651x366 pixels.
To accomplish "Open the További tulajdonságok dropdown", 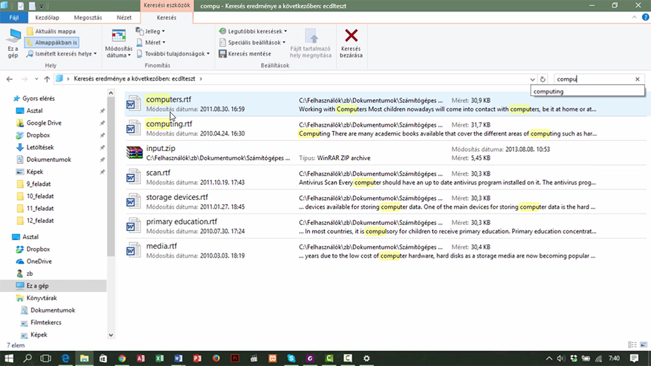I will (173, 54).
